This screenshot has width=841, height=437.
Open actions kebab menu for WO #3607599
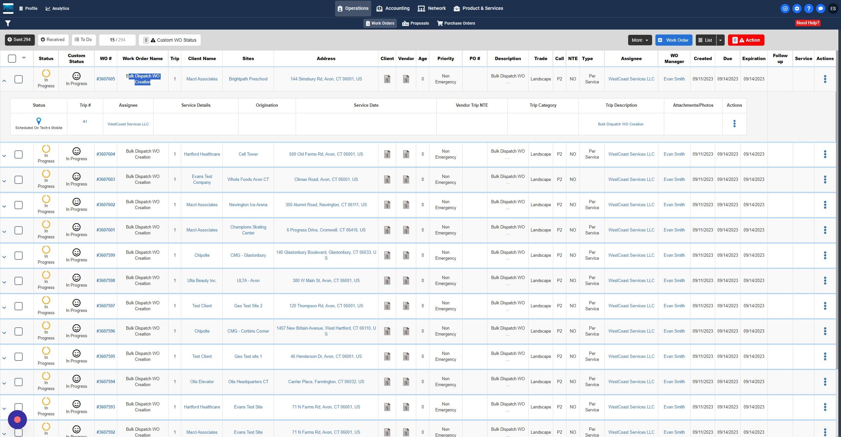[x=825, y=255]
